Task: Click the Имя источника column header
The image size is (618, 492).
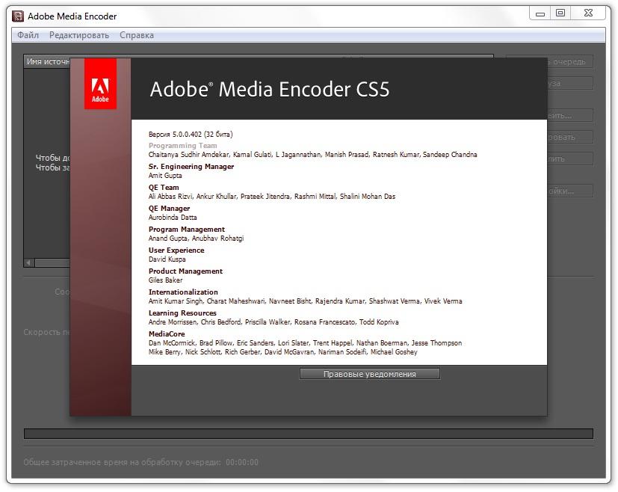Action: point(47,61)
